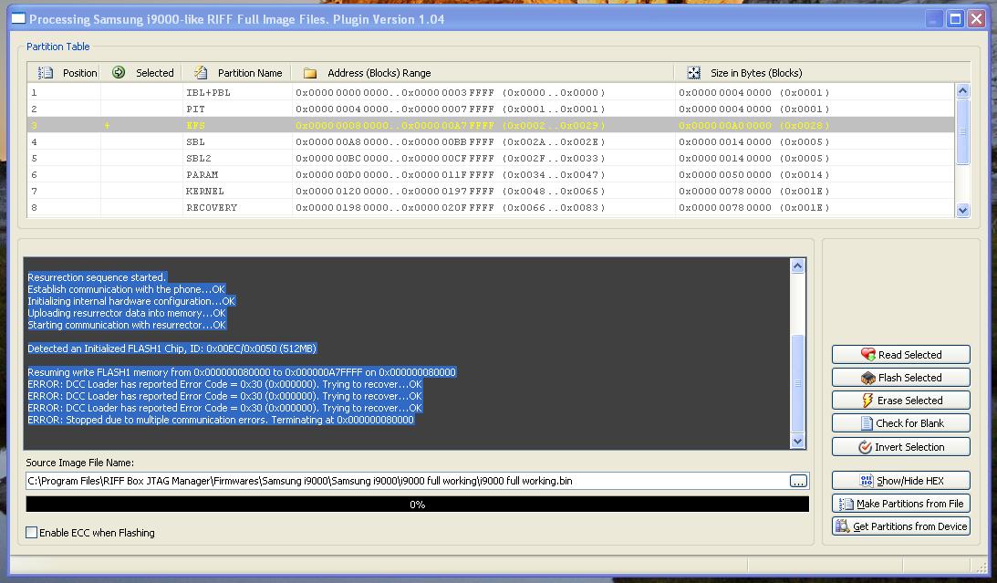The height and width of the screenshot is (583, 997).
Task: Click RECOVERY size 0x0000 0078 0000 (0x001E) cell
Action: click(754, 208)
